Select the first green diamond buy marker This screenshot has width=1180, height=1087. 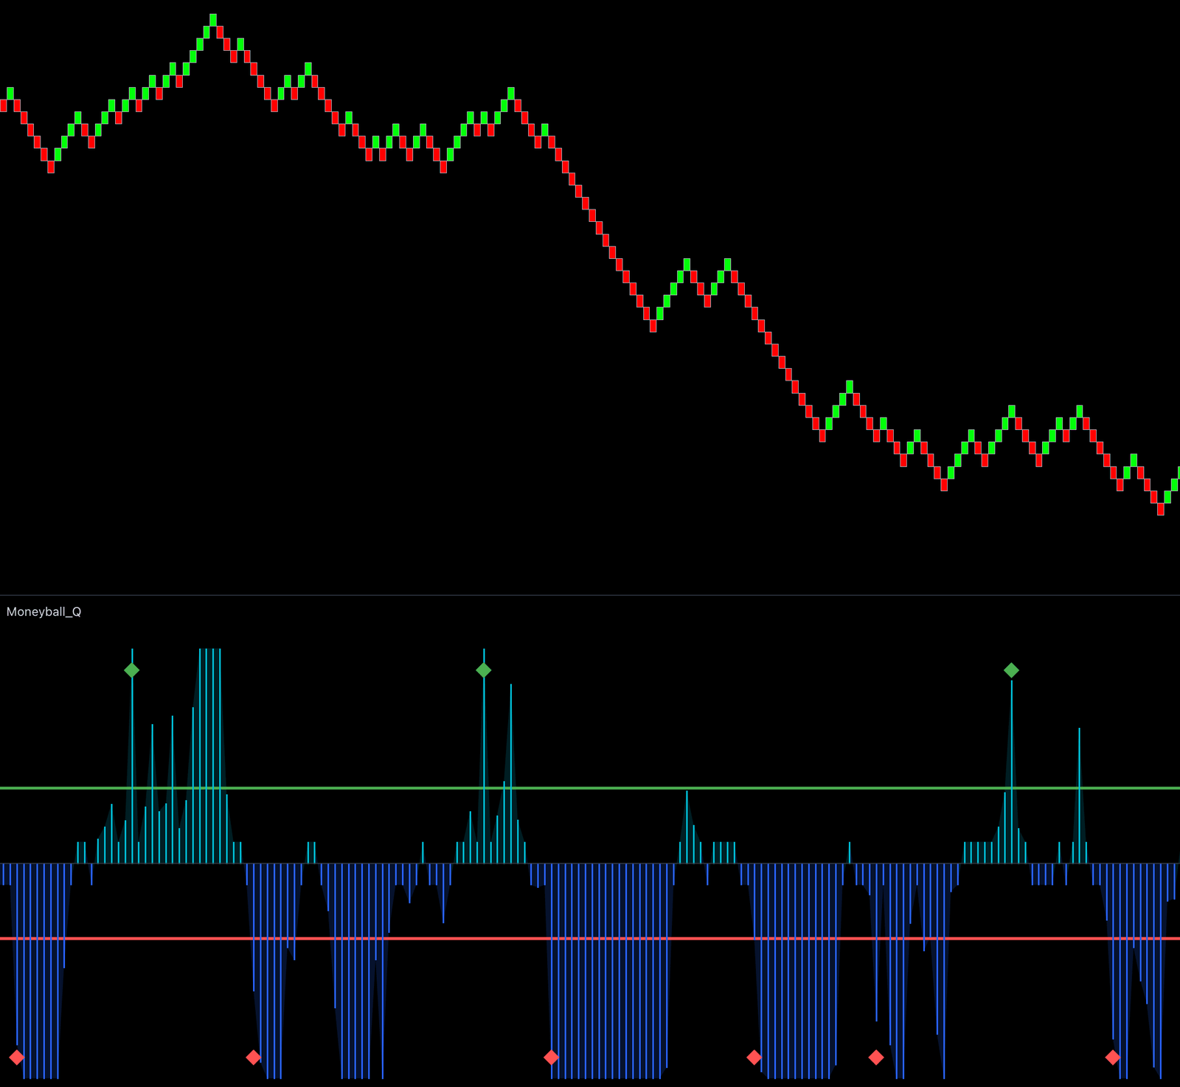(131, 670)
